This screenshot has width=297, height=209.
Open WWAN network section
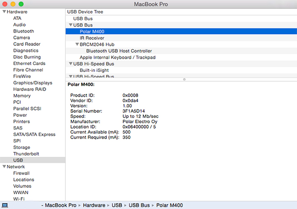pos(21,192)
